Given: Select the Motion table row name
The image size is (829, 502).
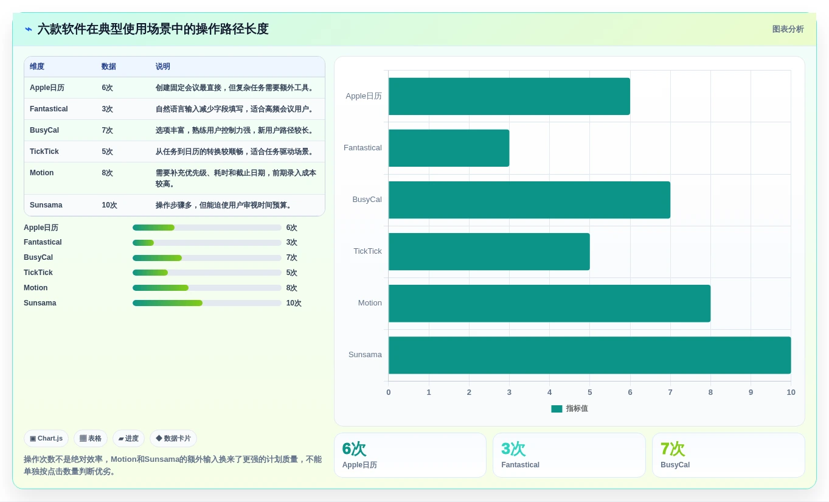Looking at the screenshot, I should [42, 173].
